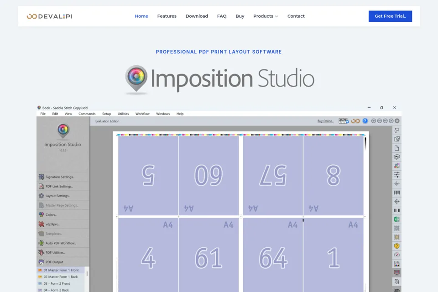Click the red monitor display icon
This screenshot has width=438, height=292.
pyautogui.click(x=396, y=273)
